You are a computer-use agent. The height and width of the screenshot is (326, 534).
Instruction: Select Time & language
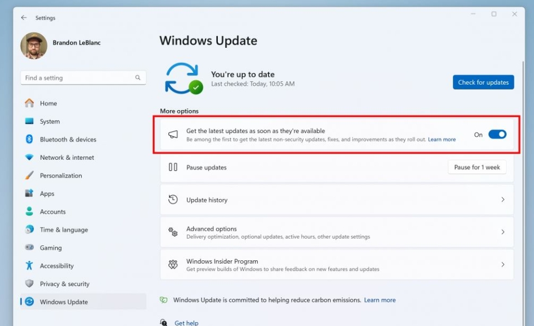click(83, 230)
